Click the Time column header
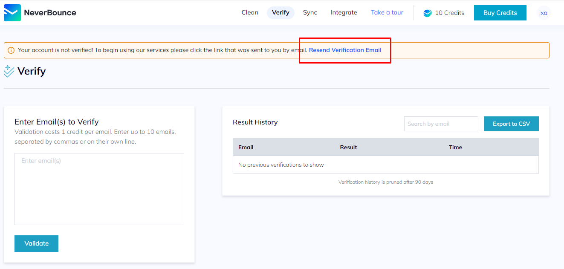Screen dimensions: 564x269 click(455, 147)
